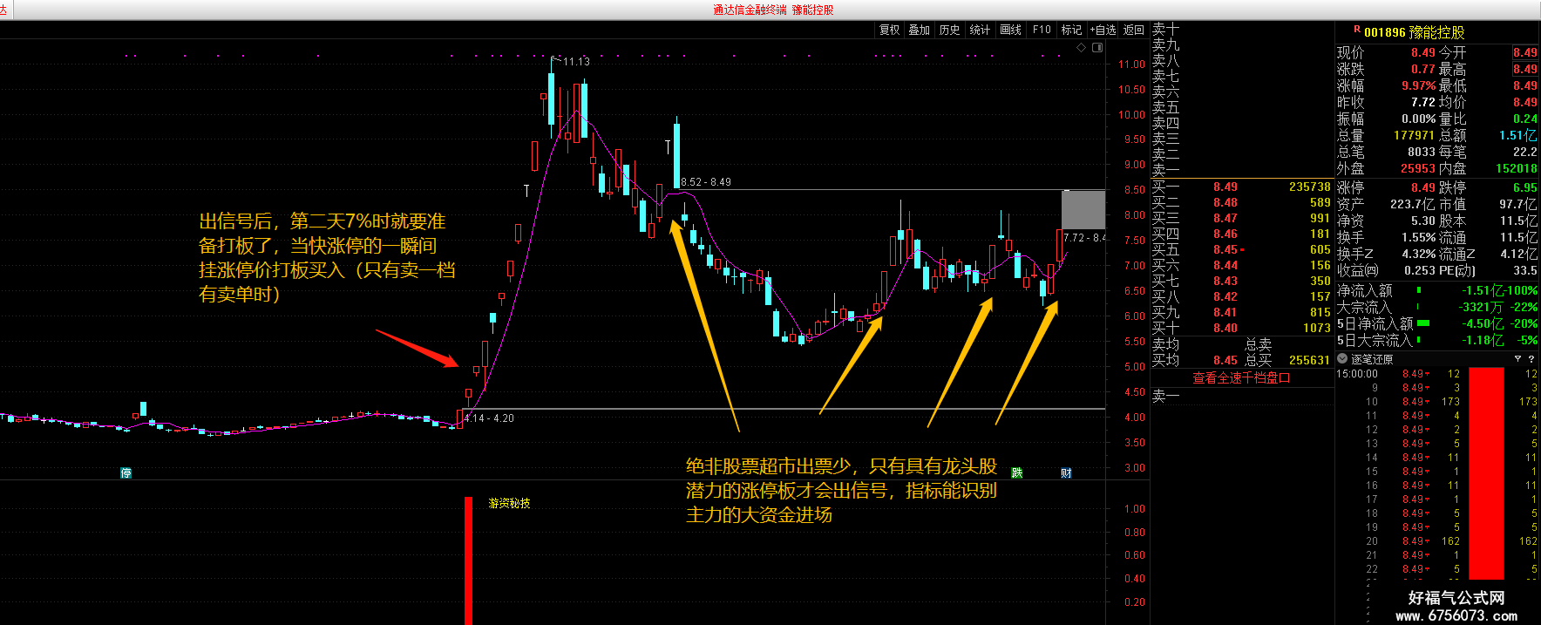
Task: Open the 复权 adjustment option
Action: click(889, 30)
